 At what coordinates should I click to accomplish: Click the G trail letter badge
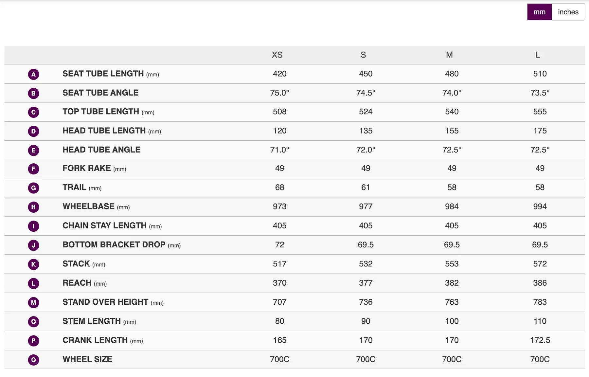coord(33,188)
